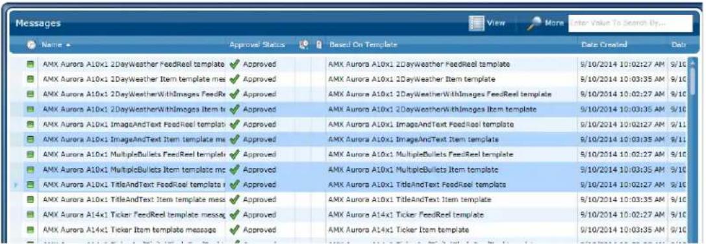Click message icon of 2DayWeatherWithImages Item row
This screenshot has width=706, height=244.
31,110
